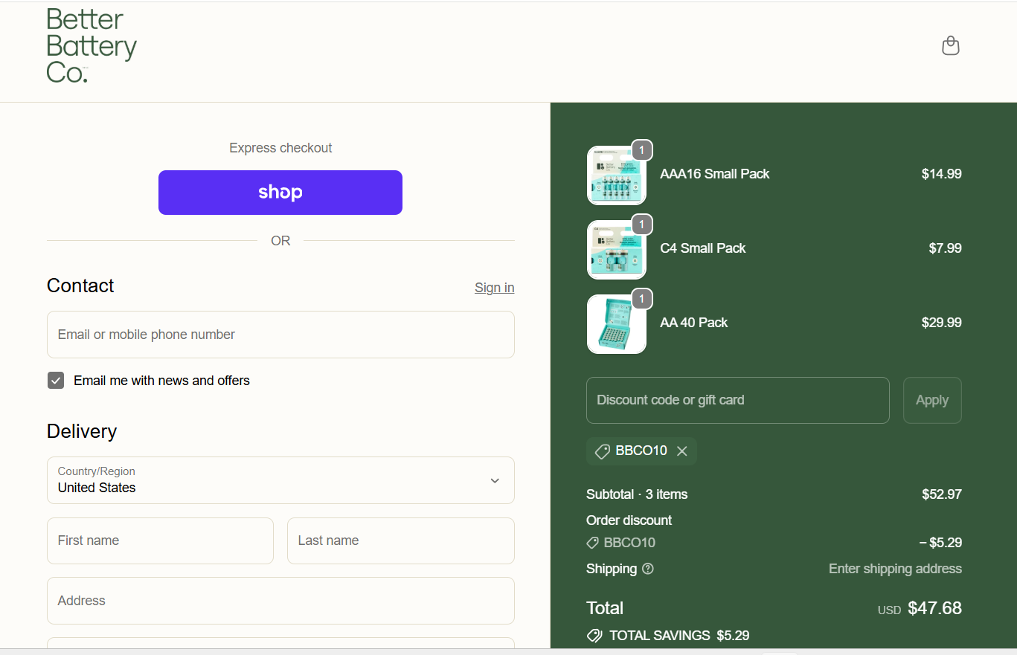
Task: Click the Last name input field
Action: point(401,541)
